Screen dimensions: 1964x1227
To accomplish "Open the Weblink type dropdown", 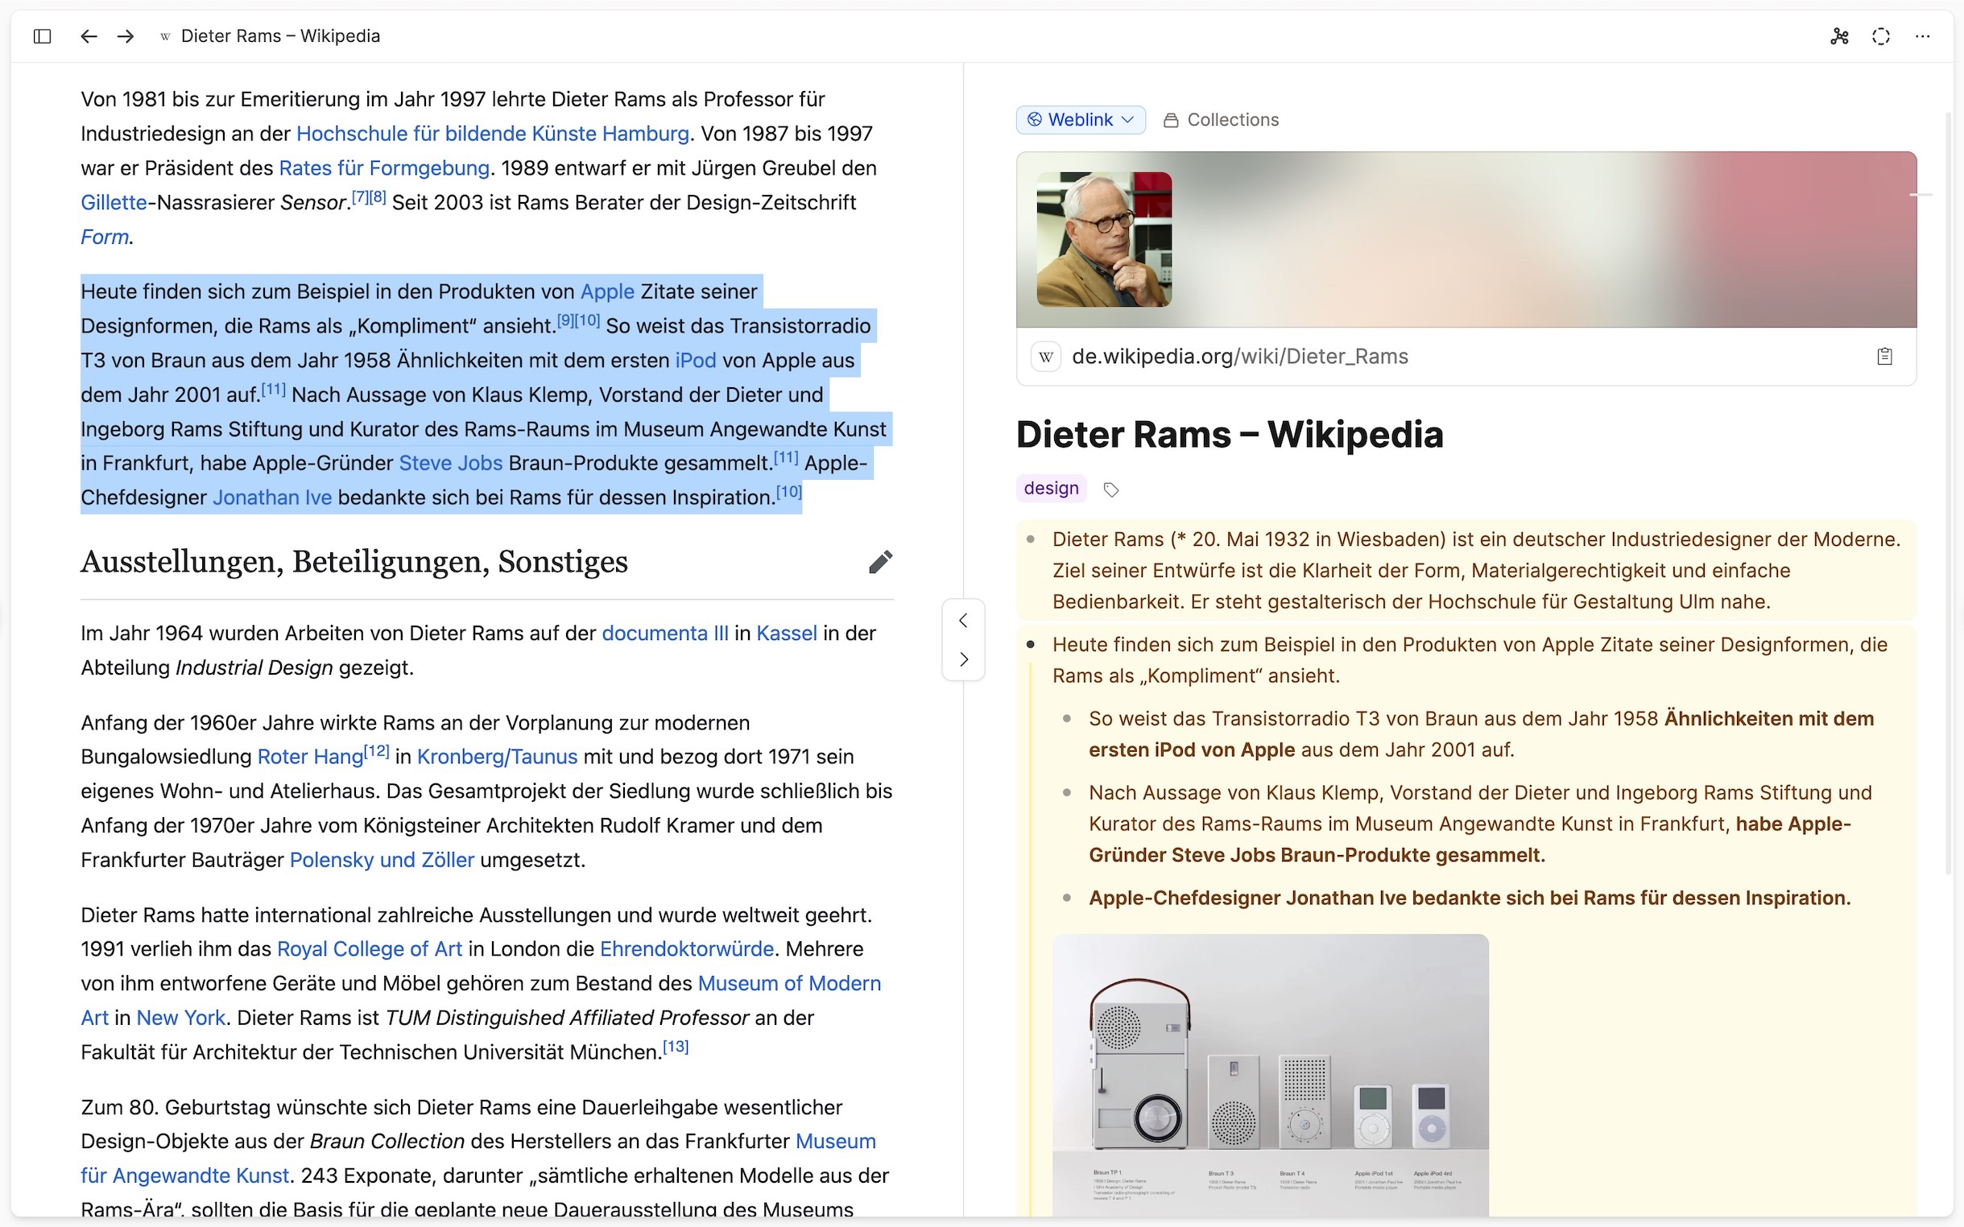I will [x=1080, y=119].
